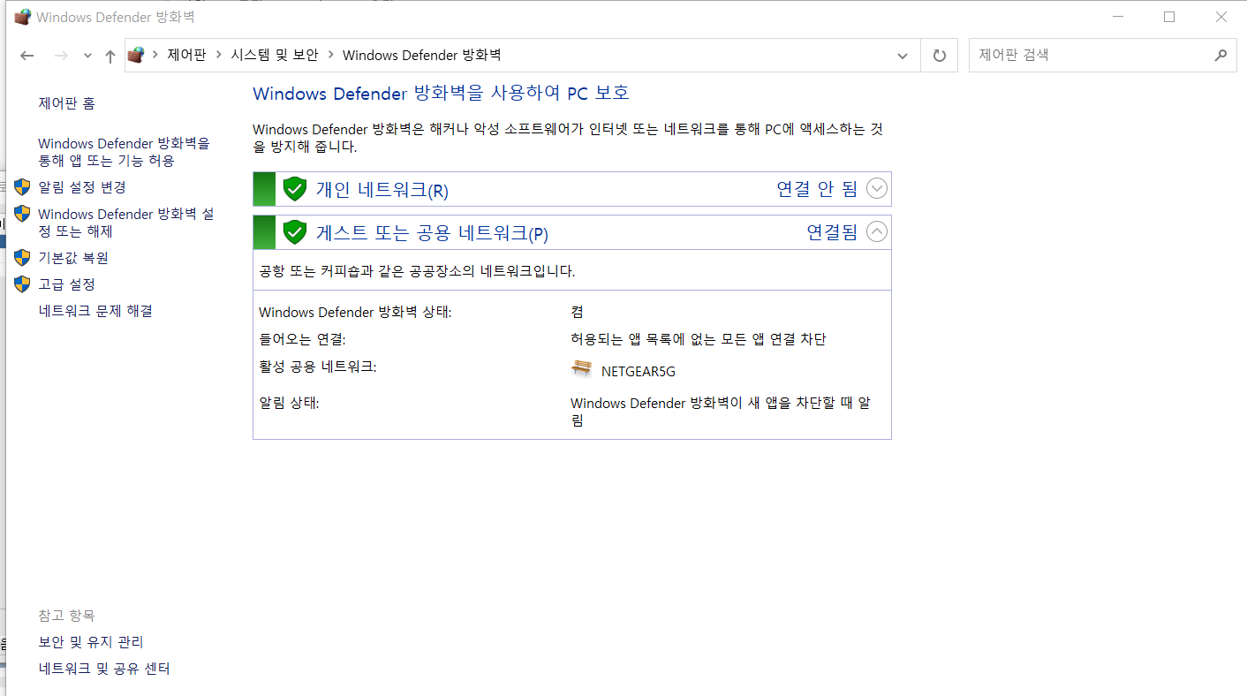Image resolution: width=1247 pixels, height=696 pixels.
Task: Click 연결됨 status text
Action: point(832,231)
